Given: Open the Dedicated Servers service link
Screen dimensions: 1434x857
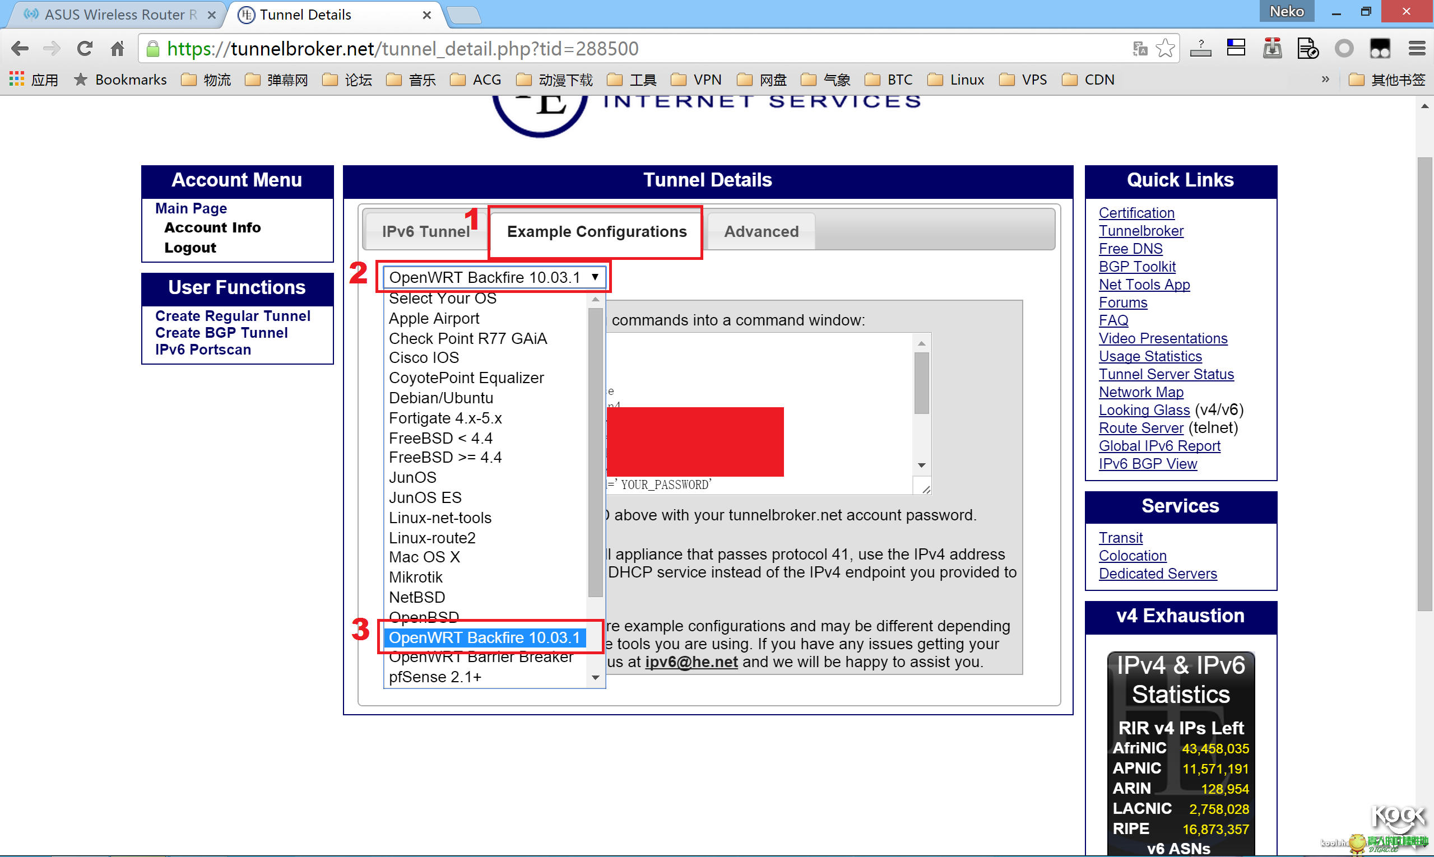Looking at the screenshot, I should pos(1158,574).
